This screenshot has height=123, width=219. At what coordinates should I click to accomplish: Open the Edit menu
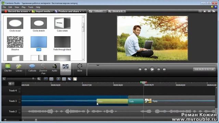pyautogui.click(x=10, y=7)
